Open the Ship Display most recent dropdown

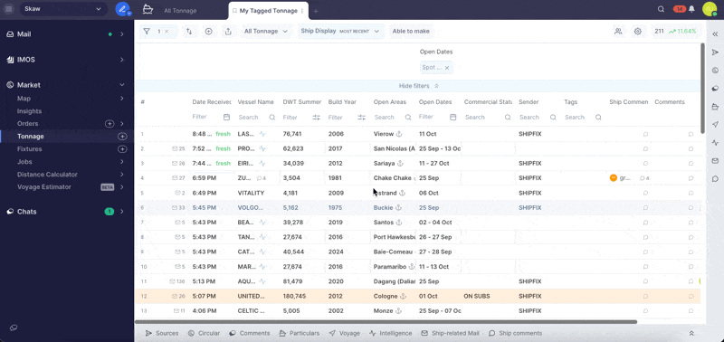[x=340, y=32]
